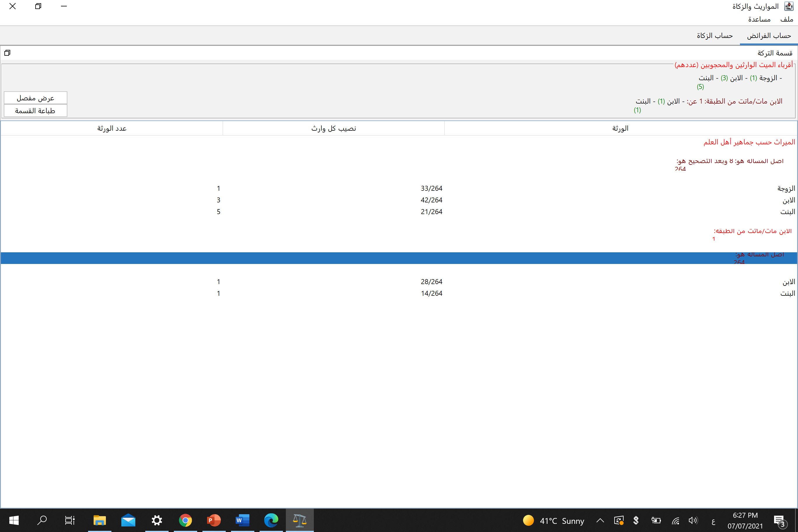The height and width of the screenshot is (532, 798).
Task: Click the نصيب كل وارث column header
Action: [333, 128]
